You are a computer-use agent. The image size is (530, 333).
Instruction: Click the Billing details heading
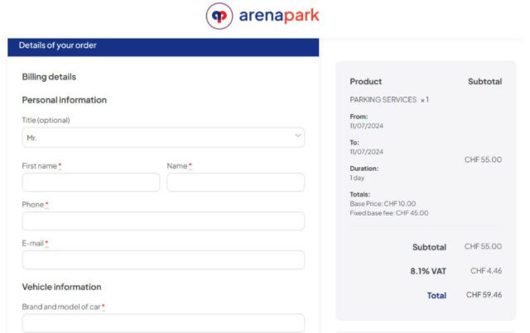(49, 77)
